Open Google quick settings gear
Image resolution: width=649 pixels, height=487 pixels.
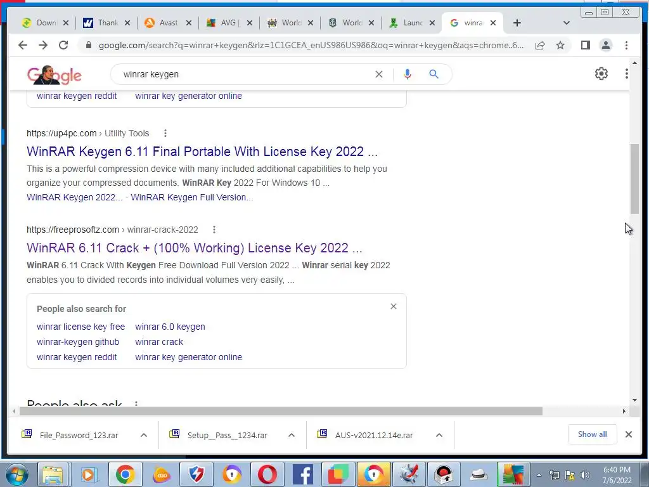click(601, 74)
